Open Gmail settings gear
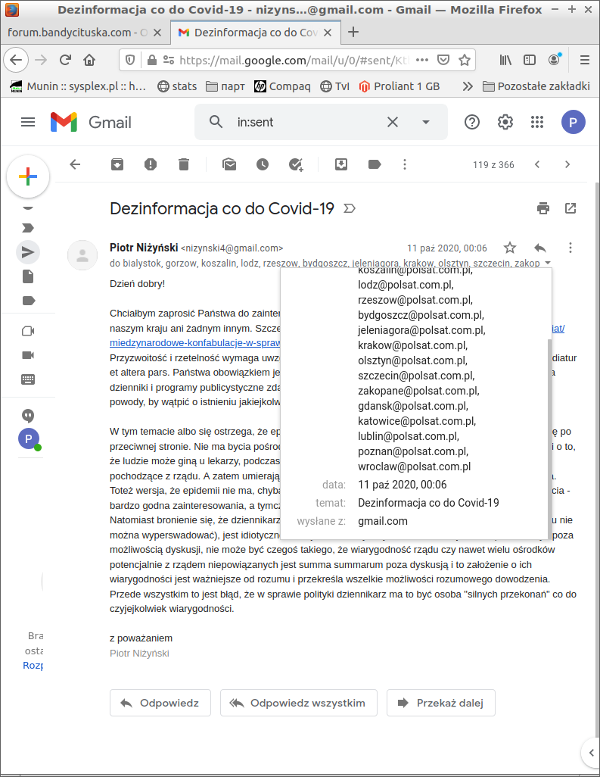 click(505, 122)
